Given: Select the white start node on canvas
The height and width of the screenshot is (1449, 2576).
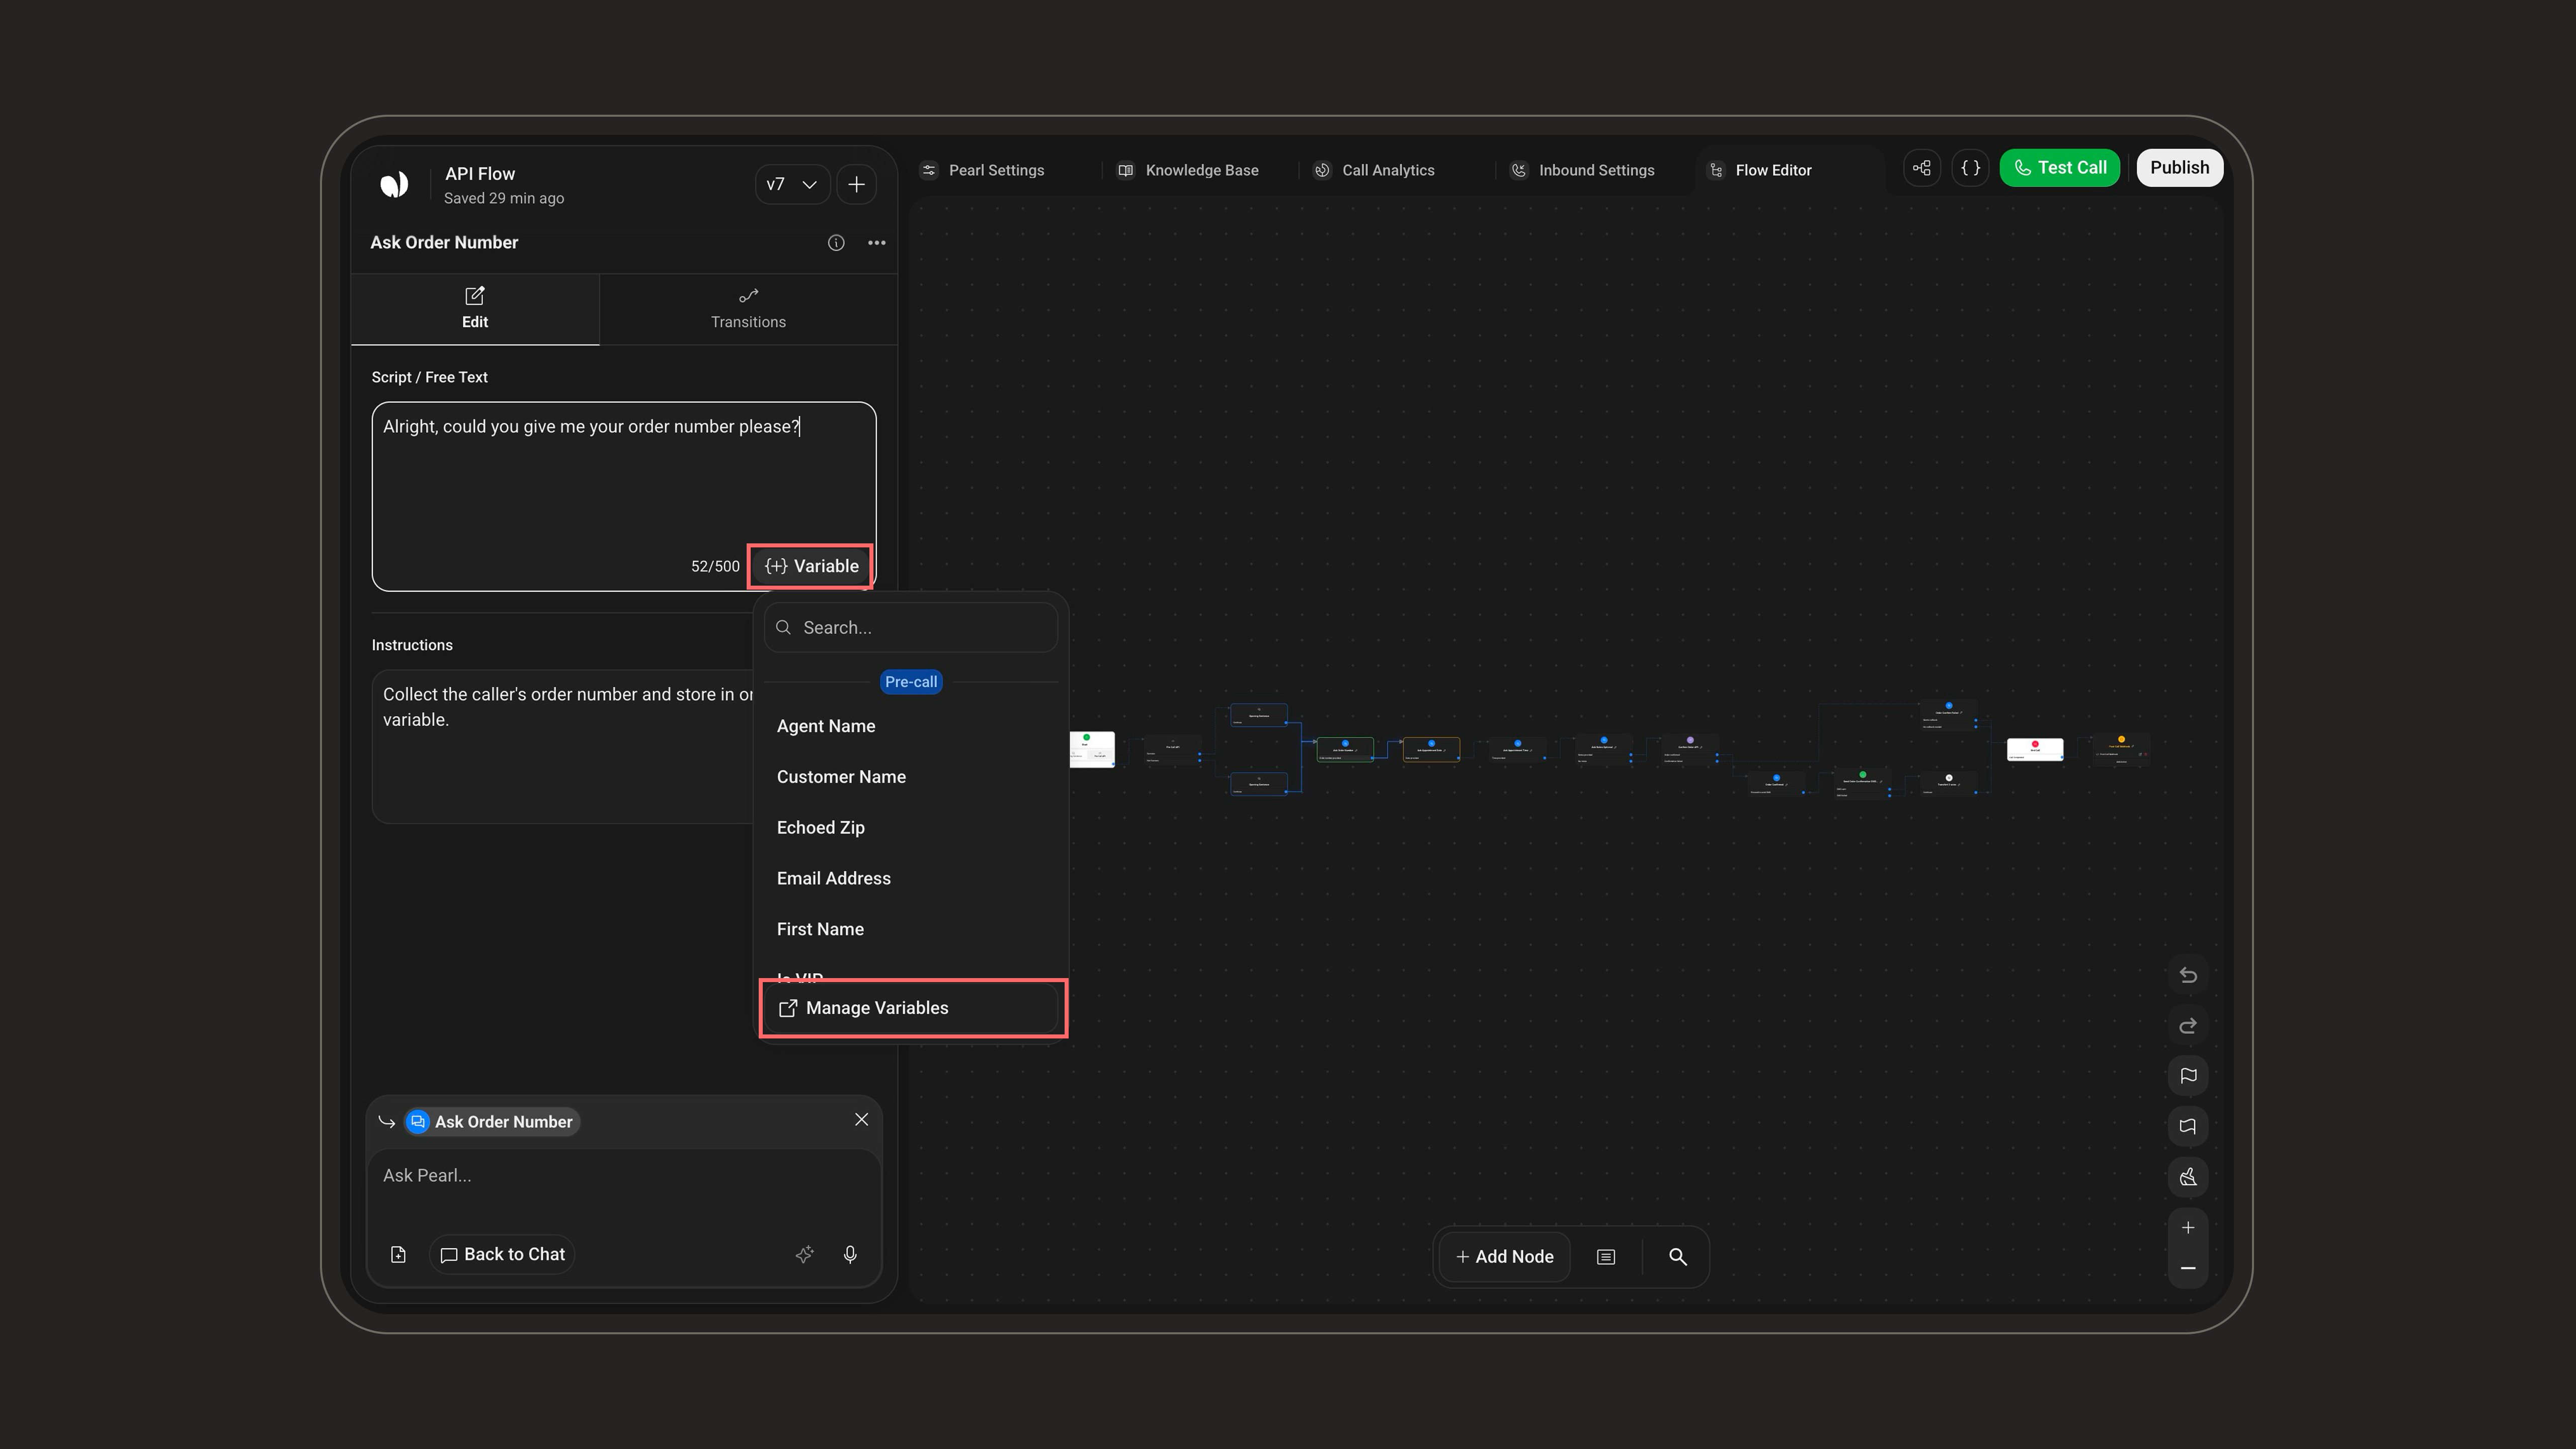Looking at the screenshot, I should [1092, 749].
